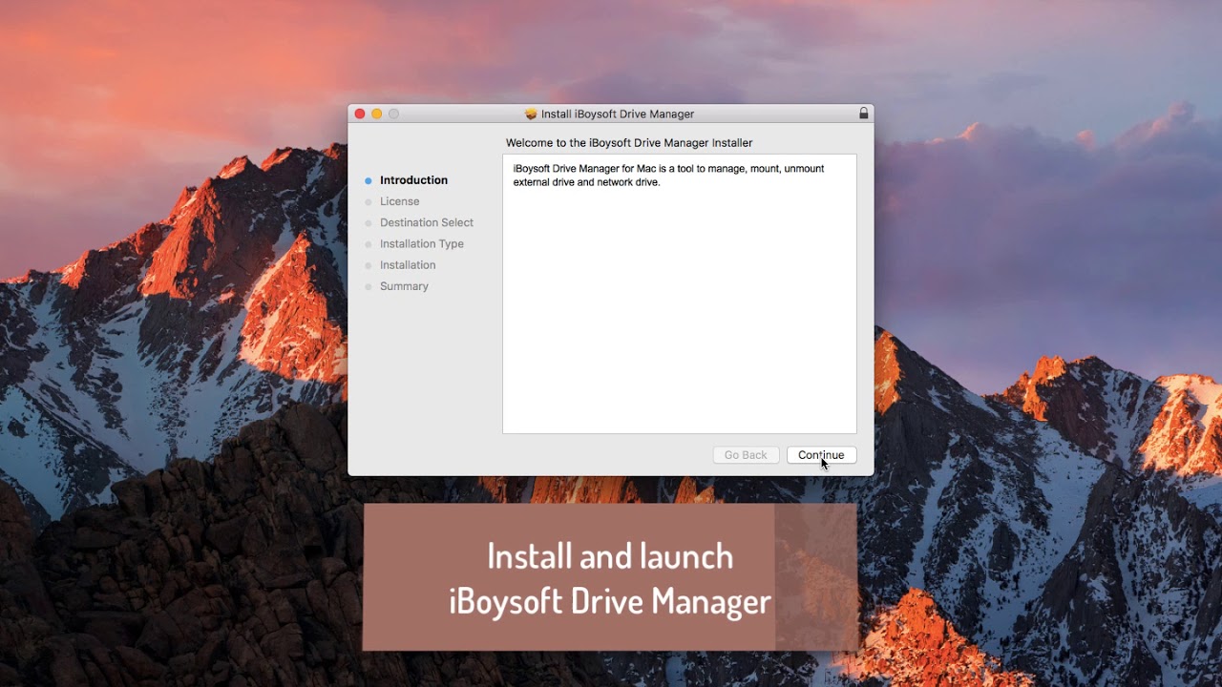
Task: Click the lock icon in installer title bar
Action: (x=864, y=114)
